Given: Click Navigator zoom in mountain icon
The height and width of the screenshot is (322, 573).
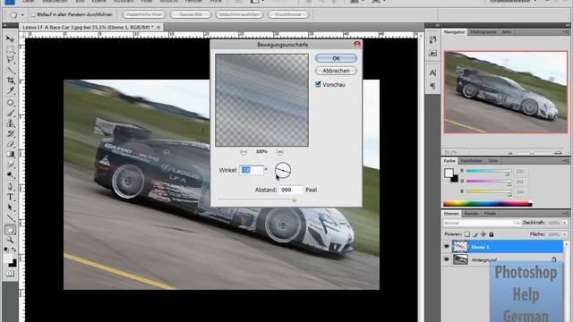Looking at the screenshot, I should pos(558,152).
